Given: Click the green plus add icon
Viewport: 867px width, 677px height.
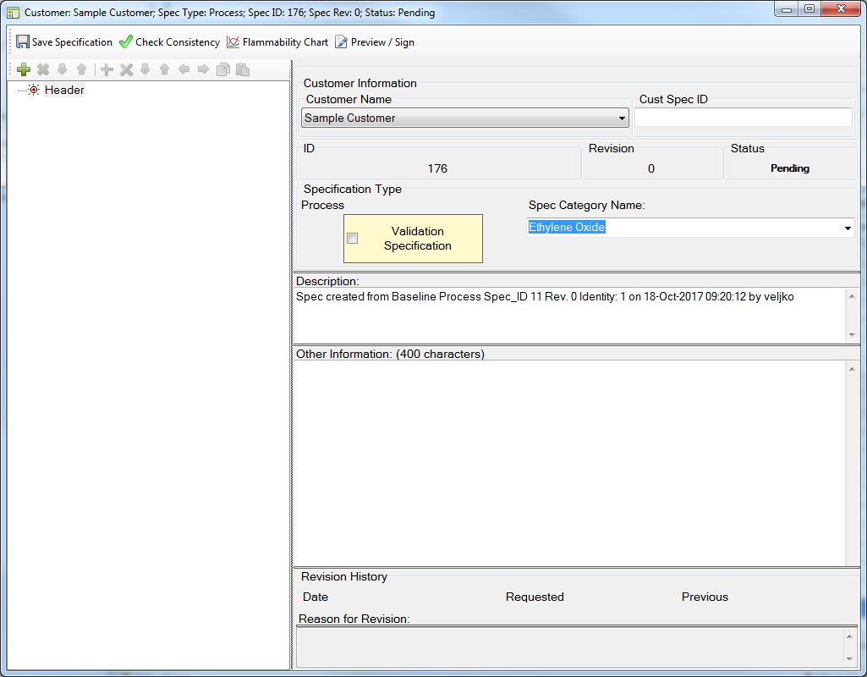Looking at the screenshot, I should 24,69.
